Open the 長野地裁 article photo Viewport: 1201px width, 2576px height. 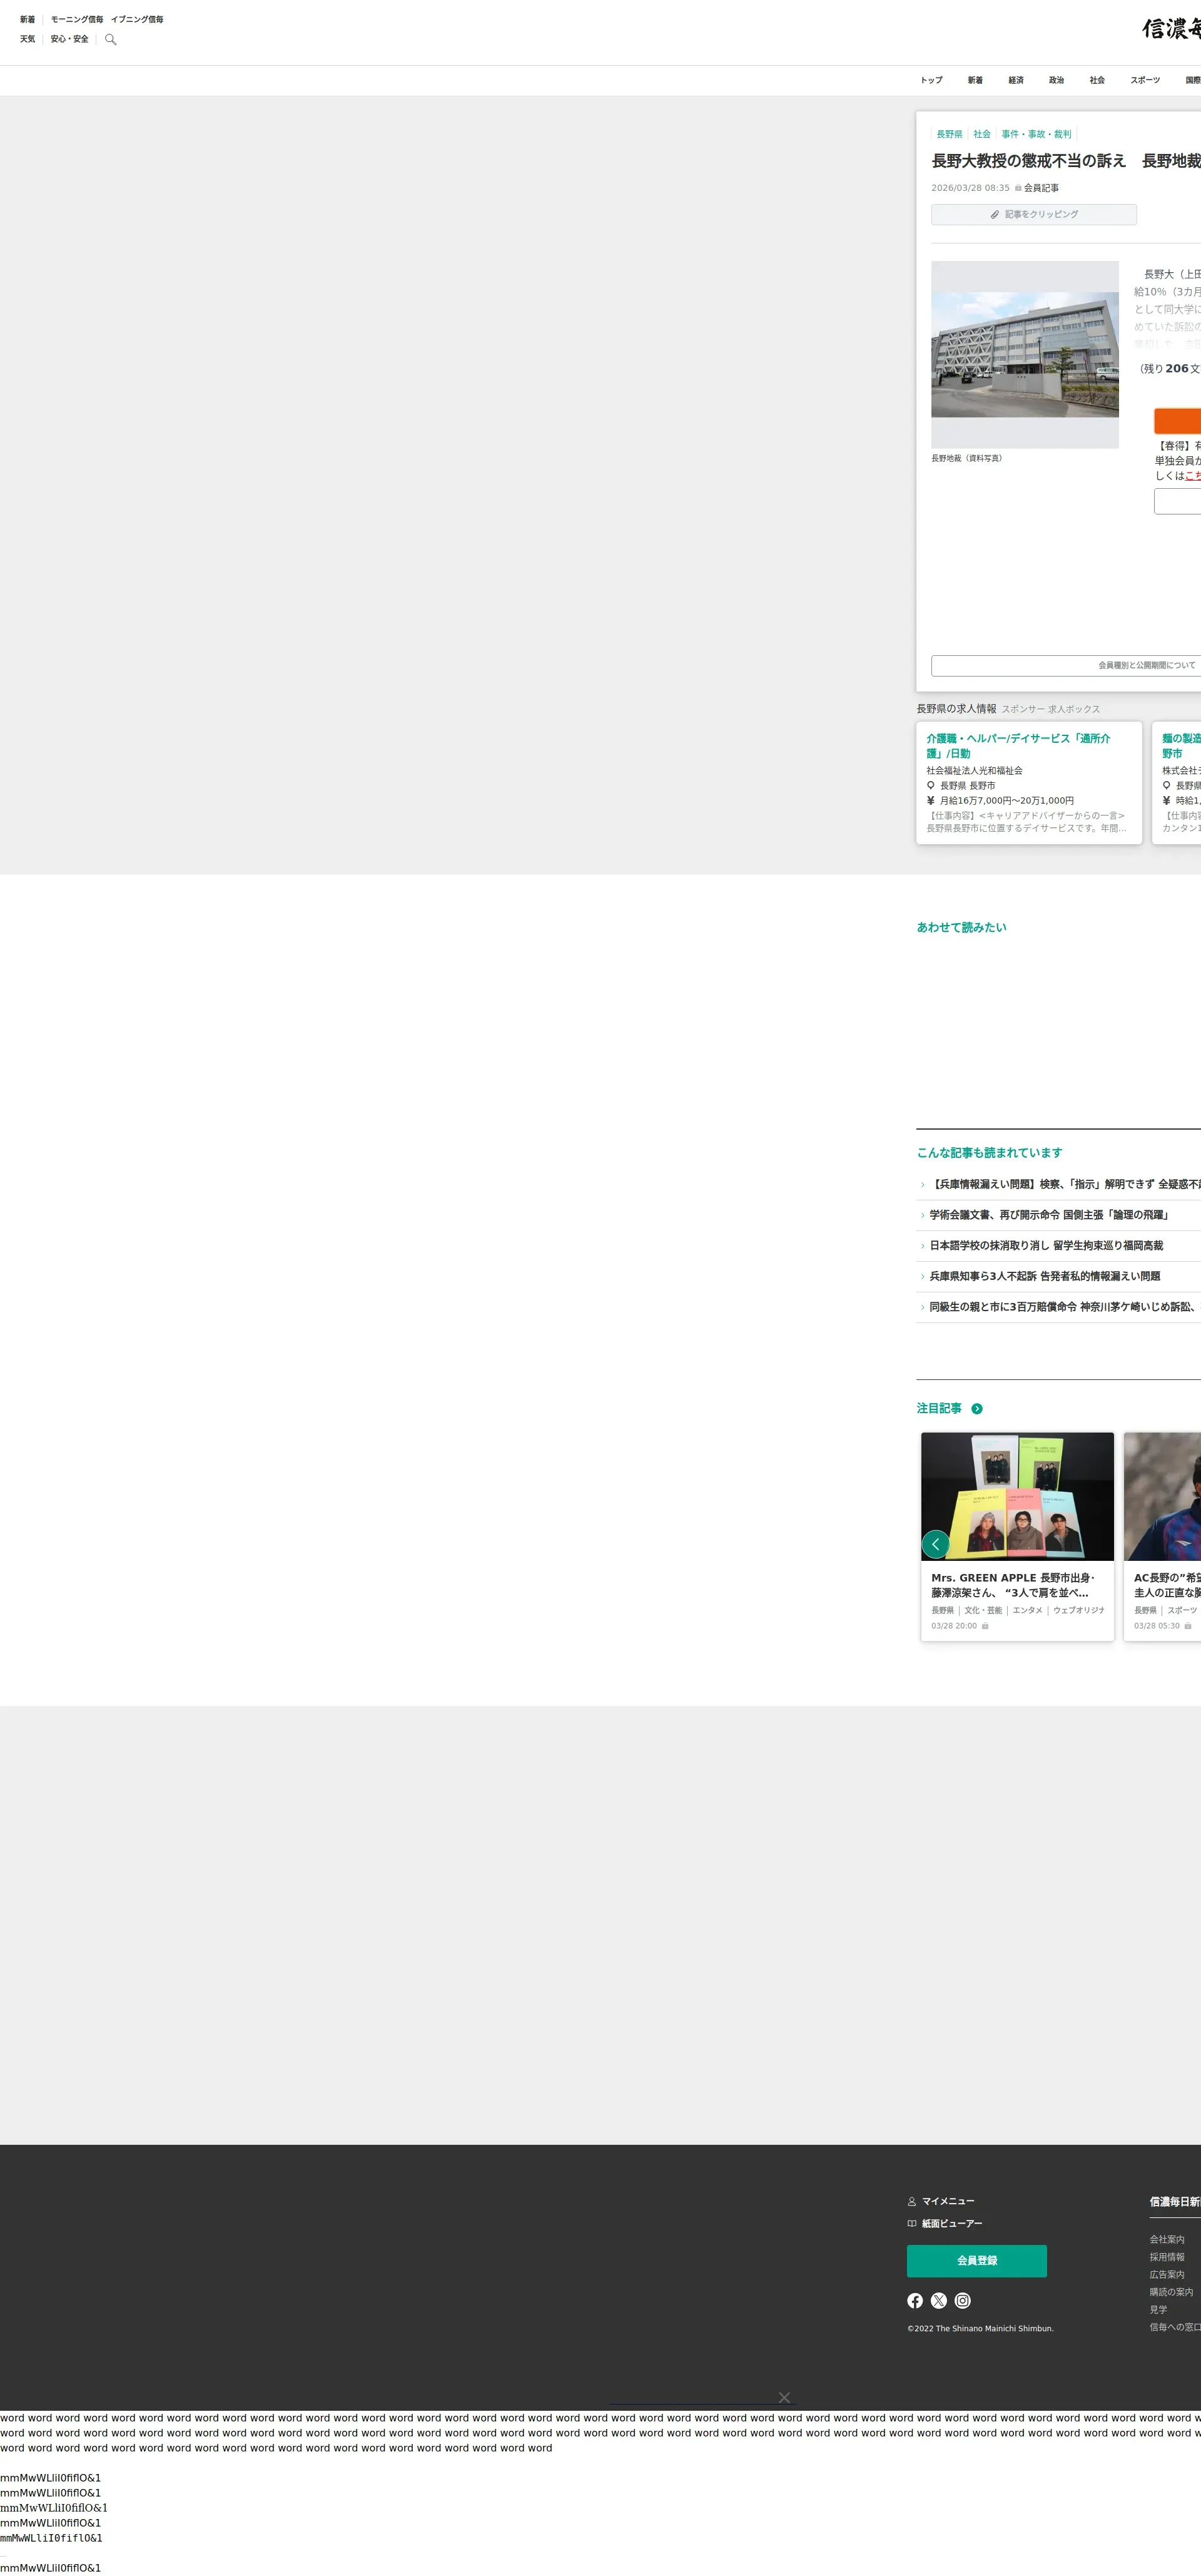[x=1025, y=355]
